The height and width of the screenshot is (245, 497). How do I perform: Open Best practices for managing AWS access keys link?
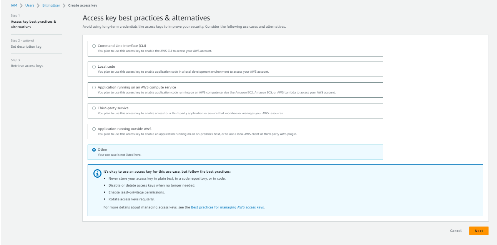pos(227,207)
